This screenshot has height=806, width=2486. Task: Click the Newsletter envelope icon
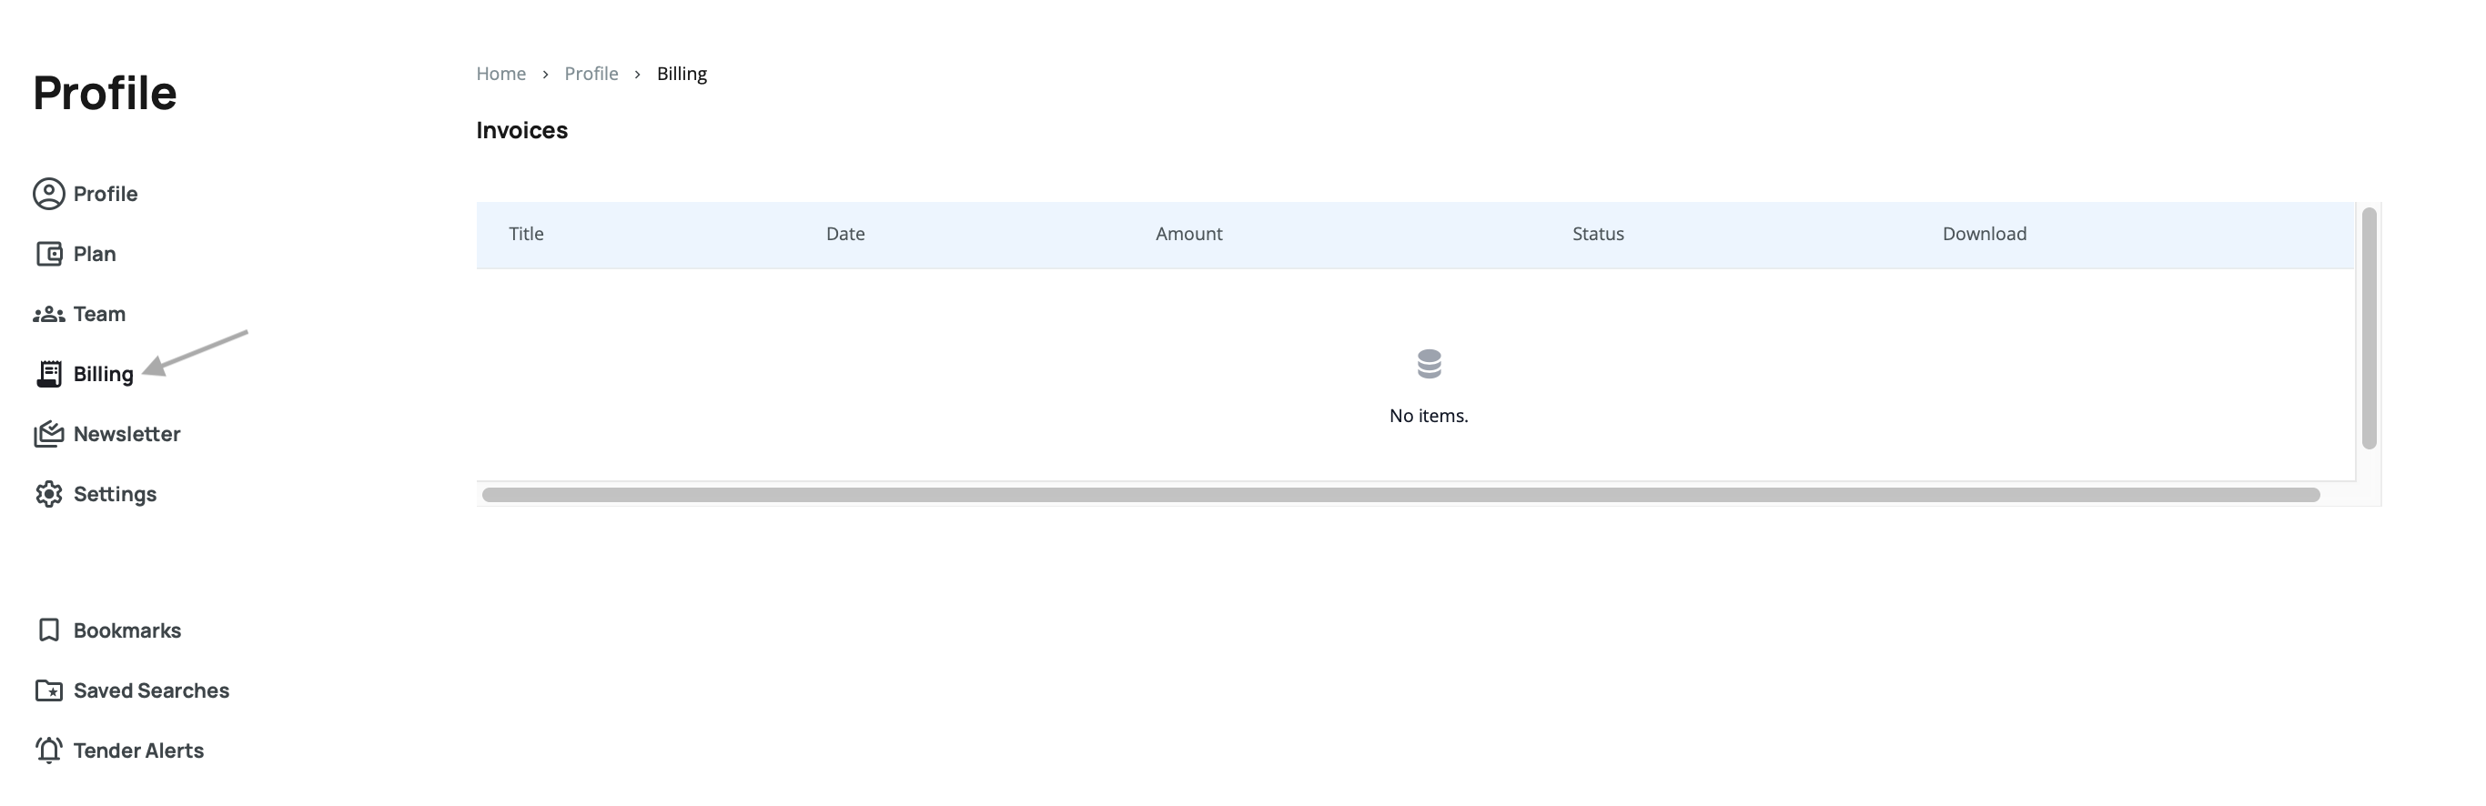point(48,434)
